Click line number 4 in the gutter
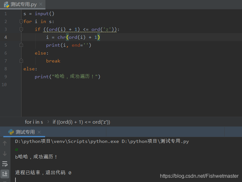Image resolution: width=242 pixels, height=182 pixels. (x=6, y=37)
